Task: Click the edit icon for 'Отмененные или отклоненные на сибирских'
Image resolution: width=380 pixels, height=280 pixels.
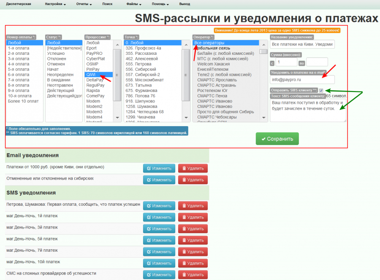Action: tap(148, 180)
